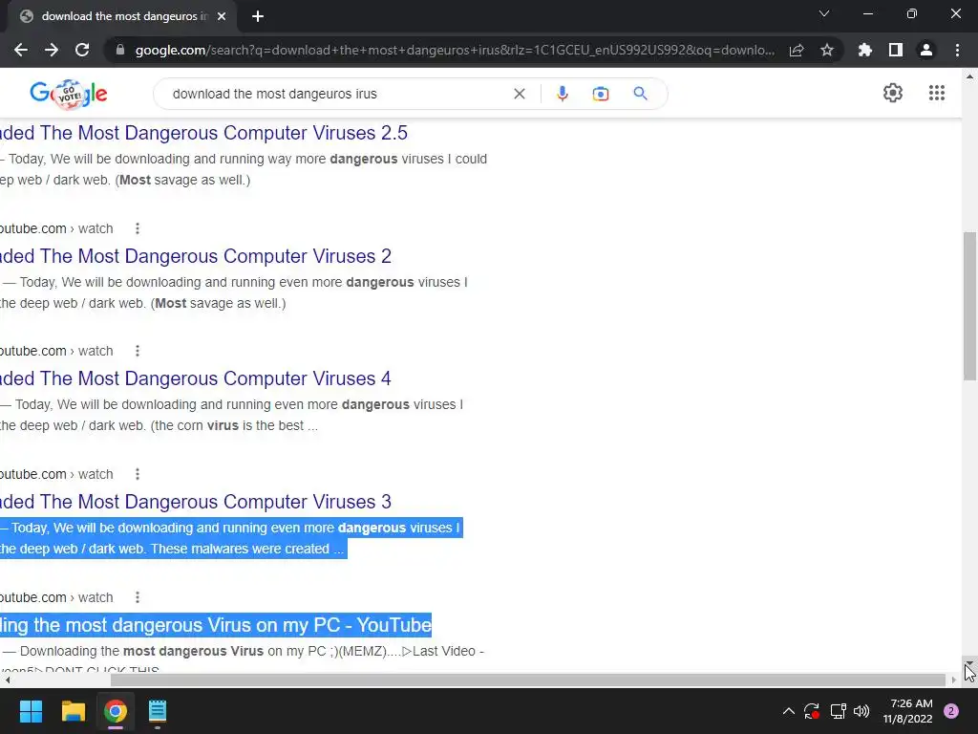Start a voice search with the microphone
978x734 pixels.
(x=562, y=94)
